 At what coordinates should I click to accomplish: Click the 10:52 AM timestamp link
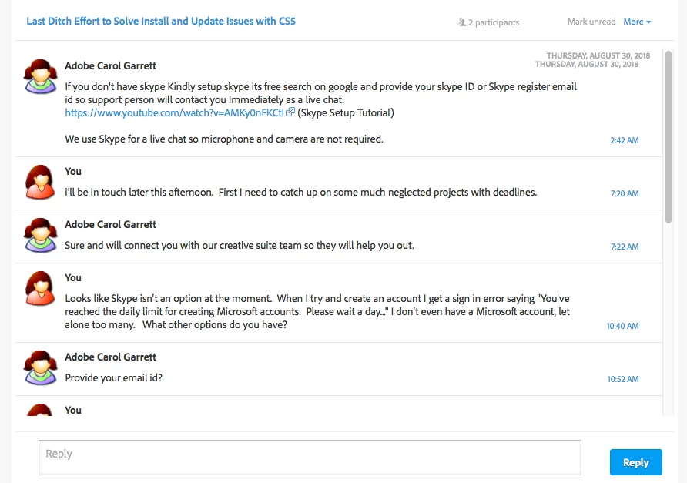coord(622,379)
